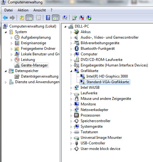
Task: Click the Tastaturen keyboard icon
Action: pyautogui.click(x=77, y=132)
